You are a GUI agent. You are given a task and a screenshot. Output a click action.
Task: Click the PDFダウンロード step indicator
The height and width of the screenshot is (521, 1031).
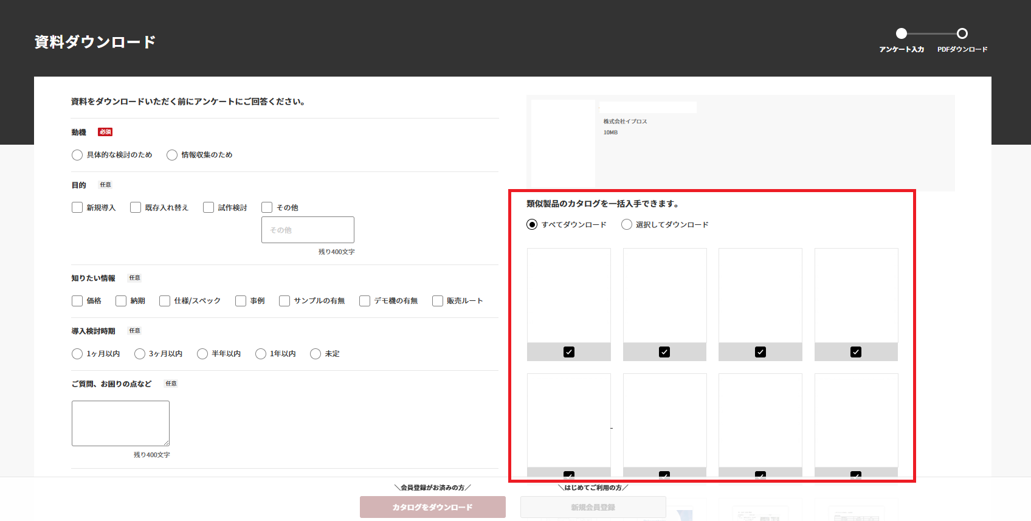coord(962,33)
